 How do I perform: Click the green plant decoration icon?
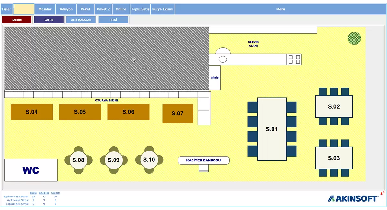click(354, 38)
